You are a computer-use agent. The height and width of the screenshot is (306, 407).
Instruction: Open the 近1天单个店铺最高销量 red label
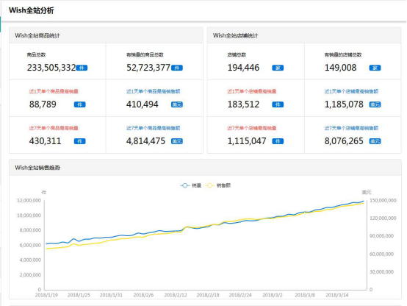[x=252, y=91]
